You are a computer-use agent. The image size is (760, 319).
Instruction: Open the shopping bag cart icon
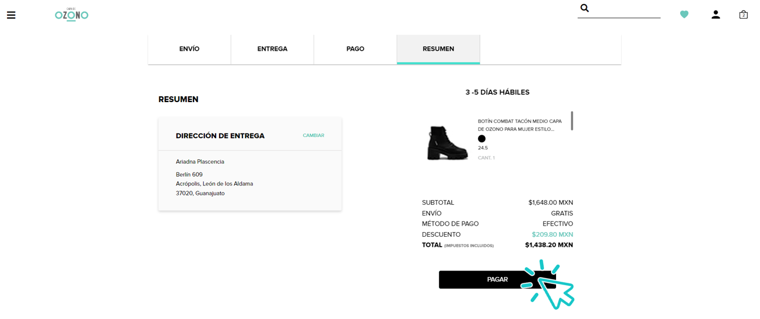pos(743,15)
